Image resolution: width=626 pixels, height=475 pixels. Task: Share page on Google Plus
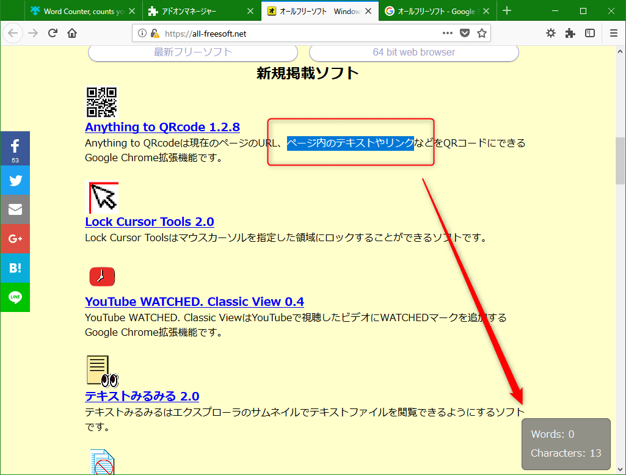coord(15,239)
